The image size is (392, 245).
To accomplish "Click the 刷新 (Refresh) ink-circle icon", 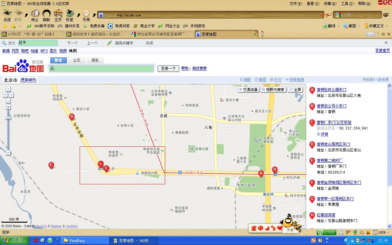I will pyautogui.click(x=46, y=13).
